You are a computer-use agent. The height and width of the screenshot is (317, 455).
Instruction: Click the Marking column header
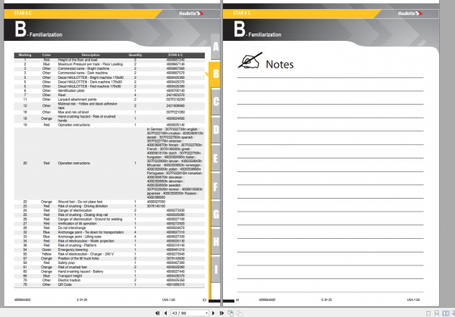pyautogui.click(x=25, y=55)
